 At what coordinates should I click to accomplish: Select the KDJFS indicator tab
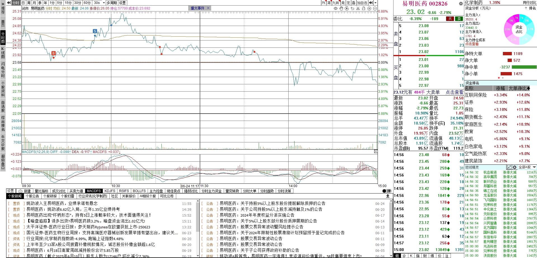click(110, 191)
